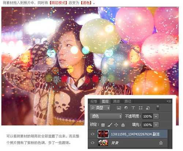Click the caption line starting 可以看到素材的明亮处
Image resolution: width=183 pixels, height=151 pixels.
[x=43, y=136]
